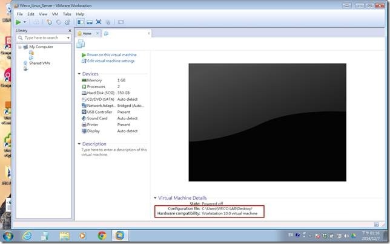The height and width of the screenshot is (244, 390).
Task: Click Edit virtual machine settings
Action: [111, 61]
